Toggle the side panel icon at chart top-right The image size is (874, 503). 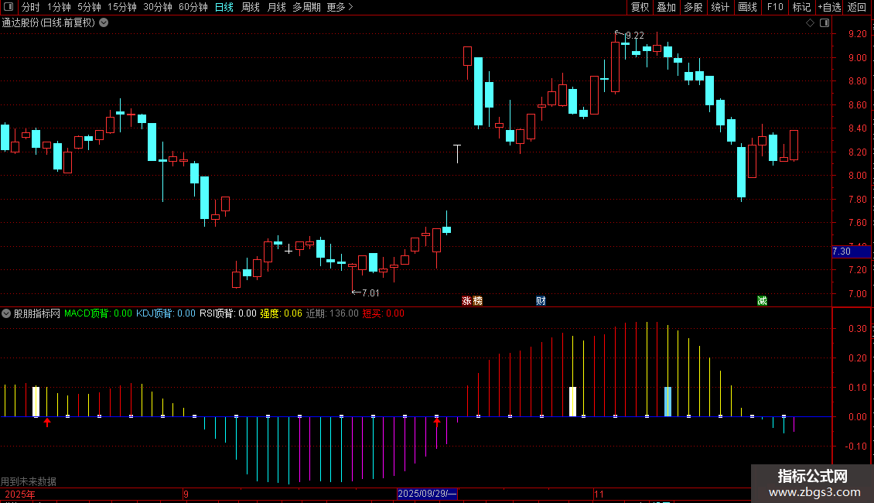pyautogui.click(x=824, y=23)
